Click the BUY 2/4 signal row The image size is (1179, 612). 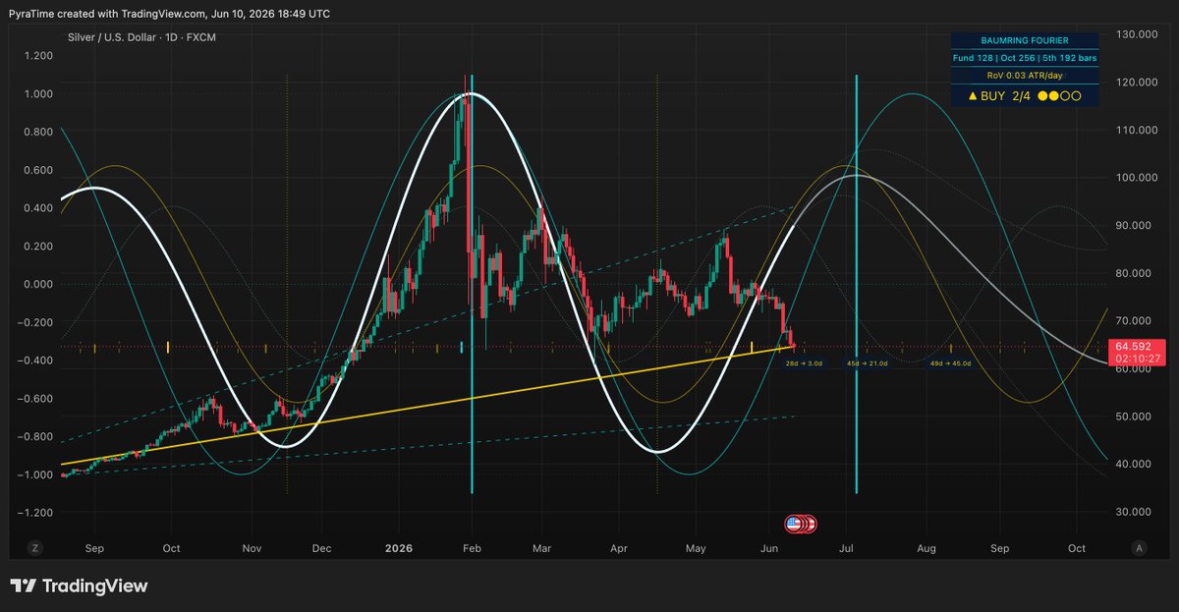click(x=1025, y=96)
